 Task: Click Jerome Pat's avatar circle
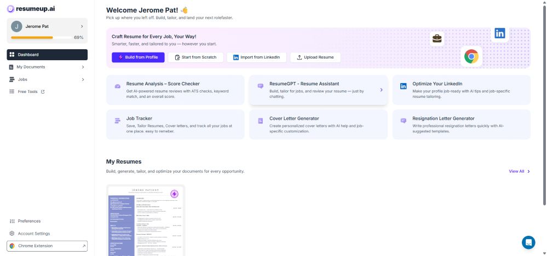click(x=16, y=26)
